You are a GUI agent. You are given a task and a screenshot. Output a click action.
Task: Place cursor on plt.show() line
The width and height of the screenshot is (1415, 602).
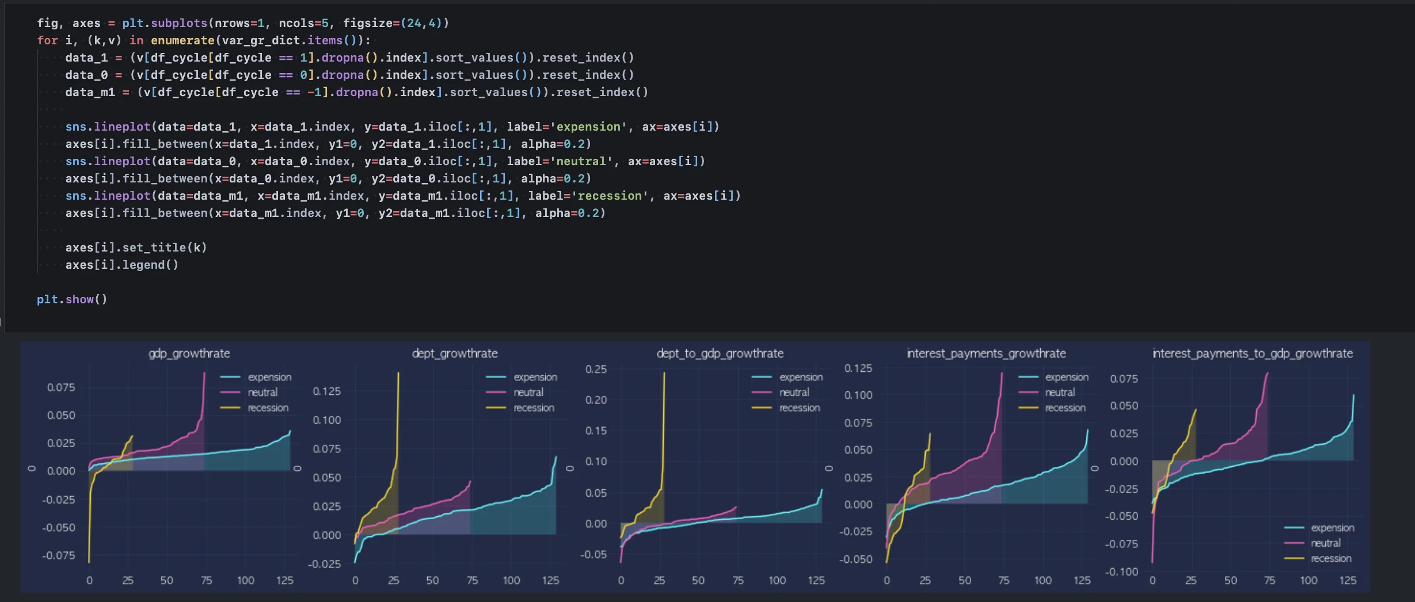tap(72, 299)
